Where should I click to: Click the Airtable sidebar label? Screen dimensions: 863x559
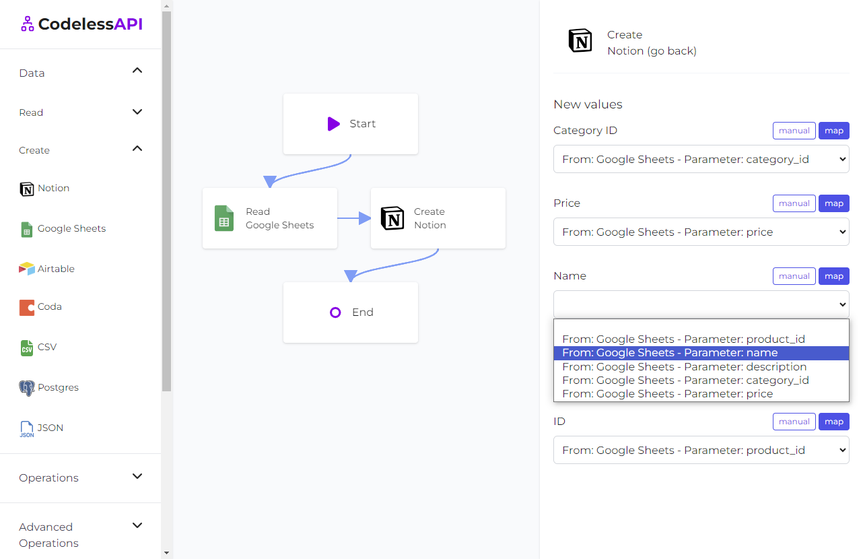pyautogui.click(x=56, y=269)
